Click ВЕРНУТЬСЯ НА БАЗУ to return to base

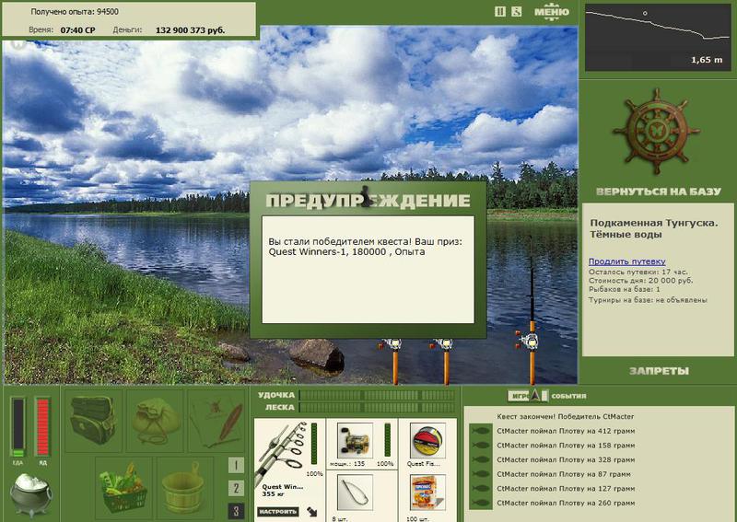tap(658, 191)
